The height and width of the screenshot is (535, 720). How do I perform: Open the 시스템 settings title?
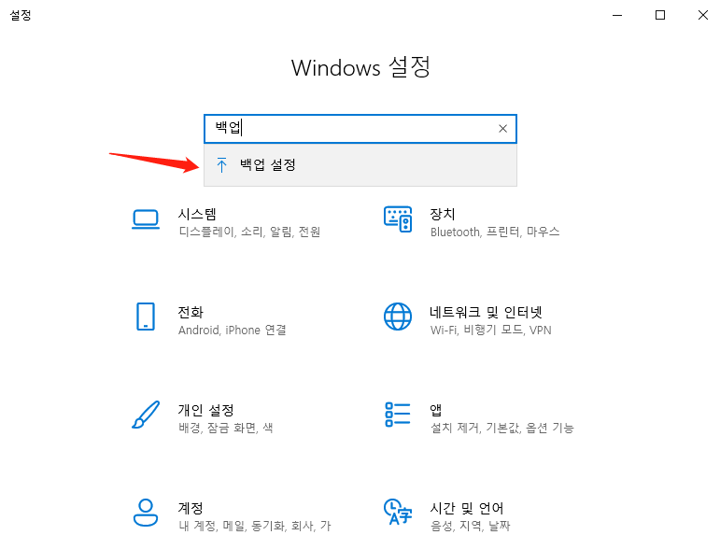click(197, 214)
